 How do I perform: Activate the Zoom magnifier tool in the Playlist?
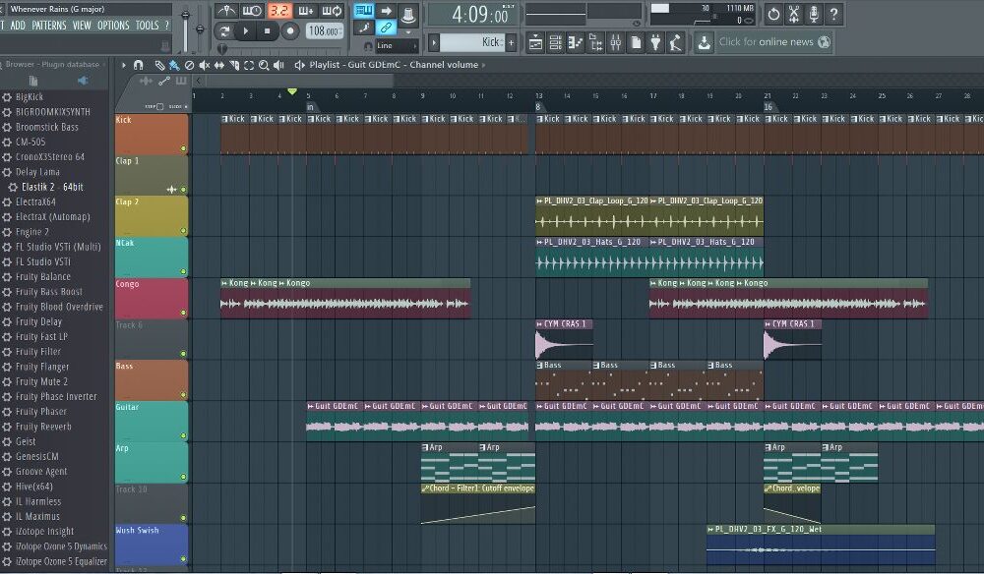click(263, 64)
